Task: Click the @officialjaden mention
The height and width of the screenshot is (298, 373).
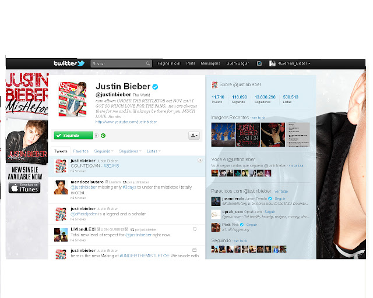Action: point(84,214)
